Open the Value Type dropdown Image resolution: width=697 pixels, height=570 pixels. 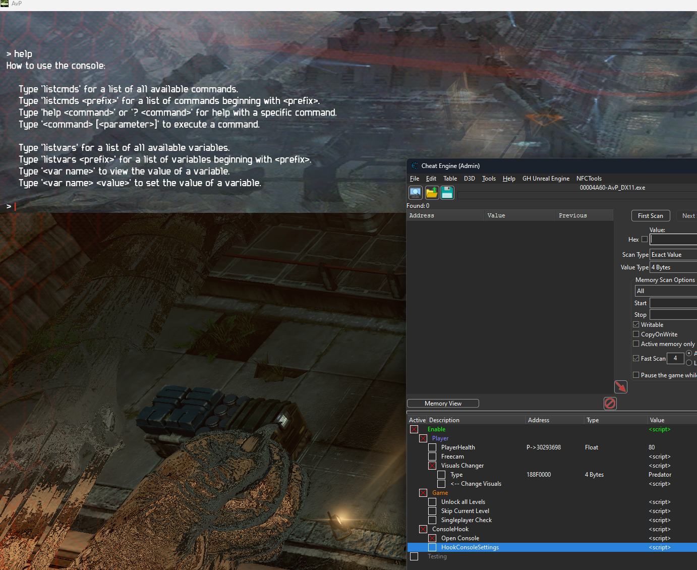pos(673,267)
